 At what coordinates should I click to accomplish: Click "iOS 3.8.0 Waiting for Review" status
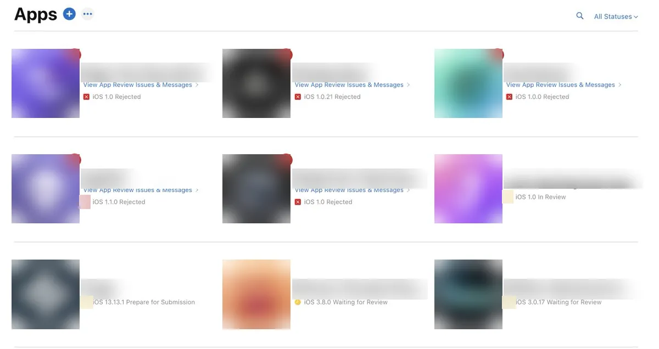click(346, 302)
